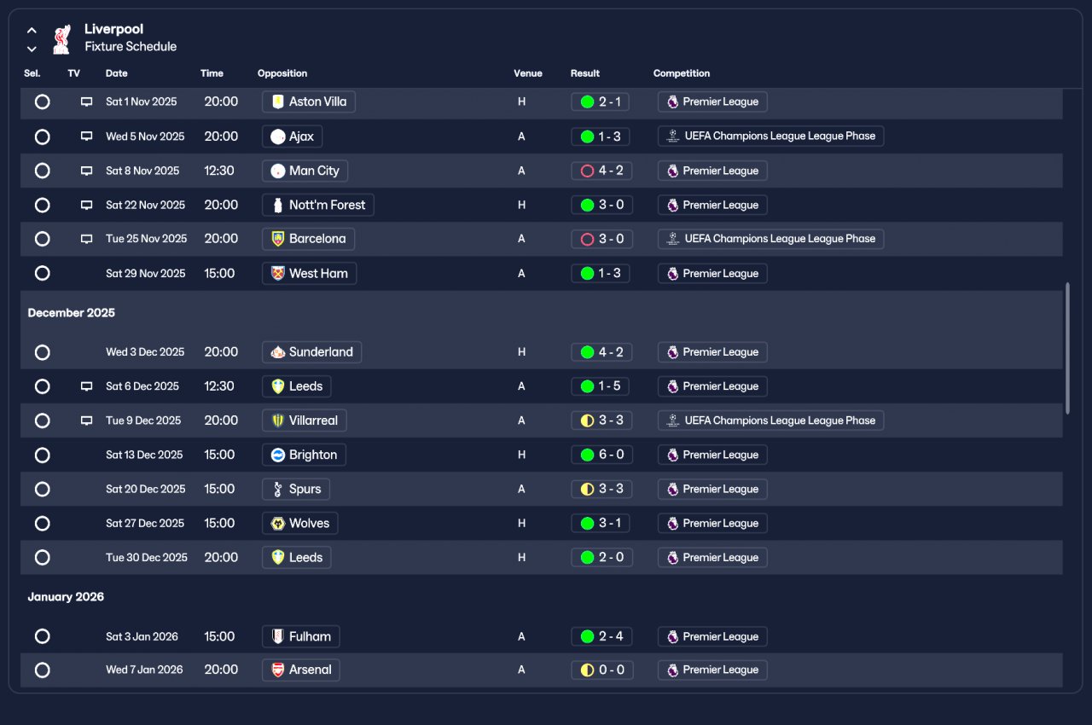Click the half-yellow draw dot in Villarreal result
1092x725 pixels.
(x=587, y=420)
